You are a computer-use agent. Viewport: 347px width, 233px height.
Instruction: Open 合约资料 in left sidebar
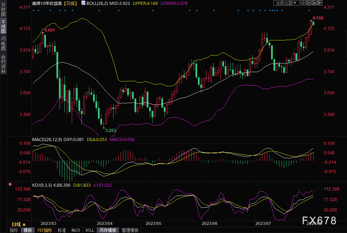tap(3, 64)
